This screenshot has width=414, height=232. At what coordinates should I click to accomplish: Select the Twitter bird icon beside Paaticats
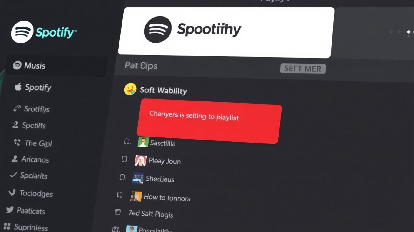click(10, 210)
